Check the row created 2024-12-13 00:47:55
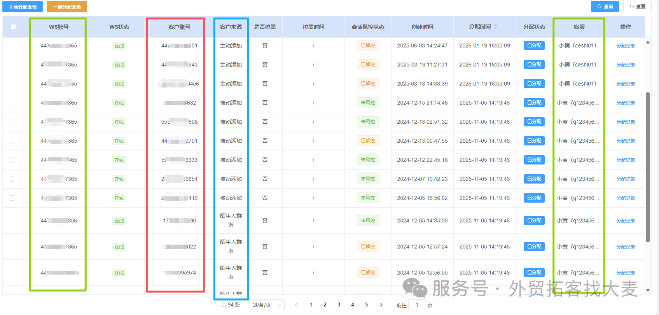Image resolution: width=659 pixels, height=315 pixels. (12, 141)
